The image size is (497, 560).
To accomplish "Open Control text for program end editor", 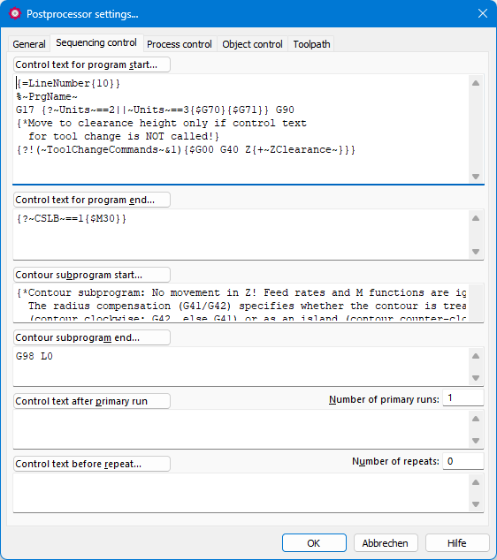I will click(92, 200).
